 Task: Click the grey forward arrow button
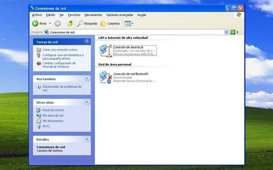pos(58,23)
